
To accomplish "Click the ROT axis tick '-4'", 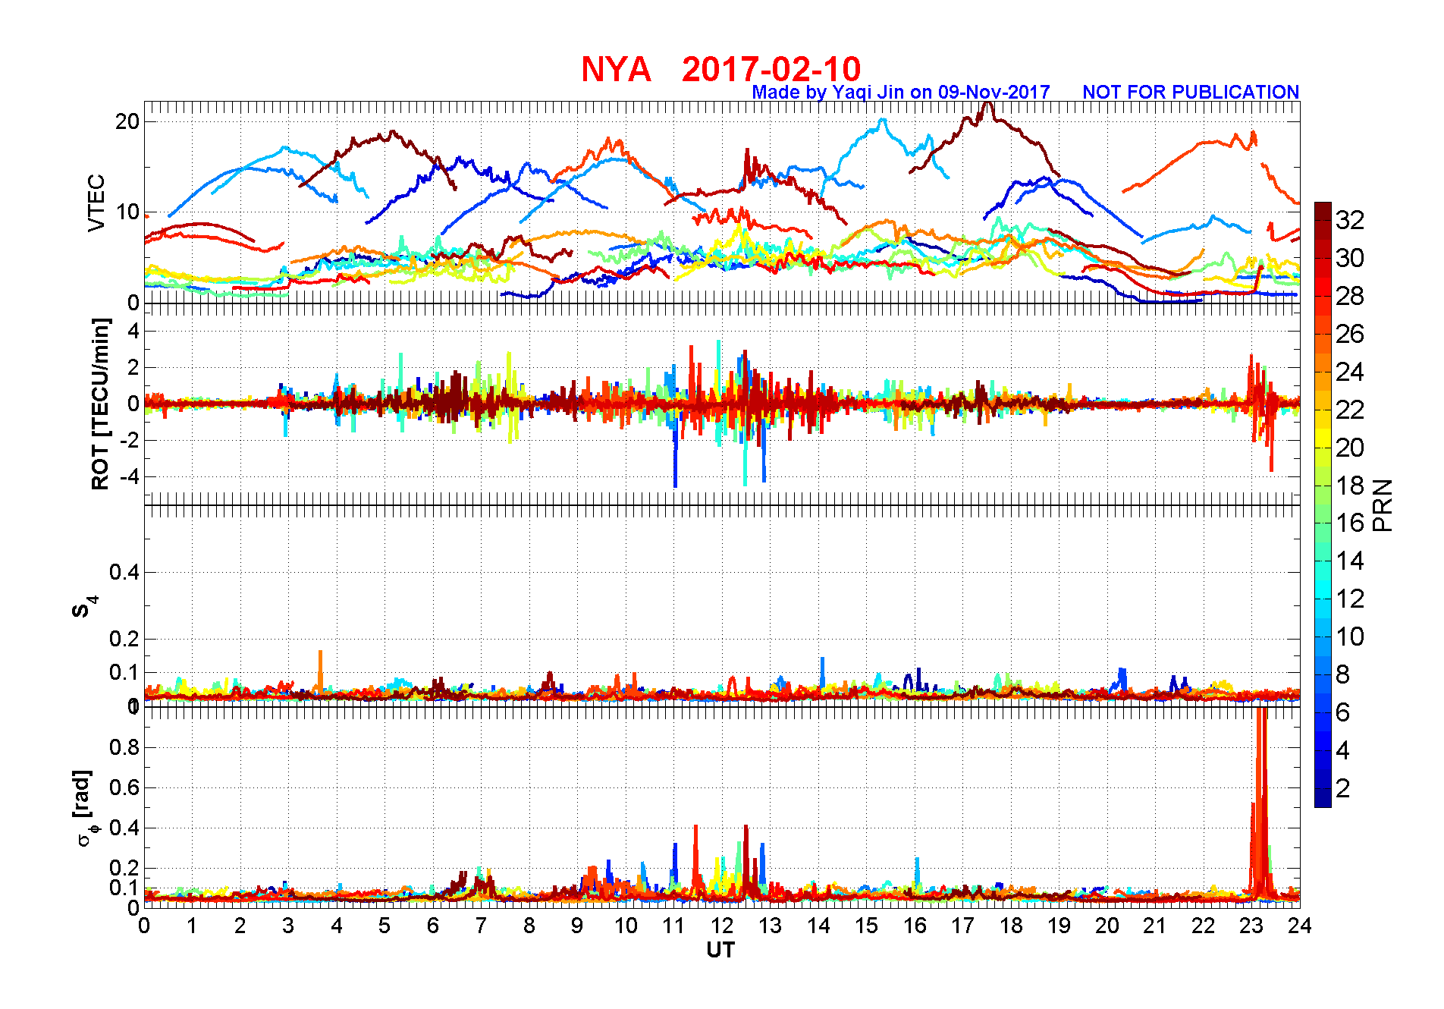I will pos(130,477).
